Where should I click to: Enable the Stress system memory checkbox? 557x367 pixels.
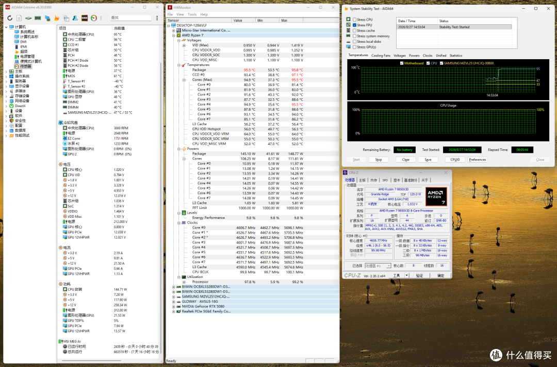point(354,36)
